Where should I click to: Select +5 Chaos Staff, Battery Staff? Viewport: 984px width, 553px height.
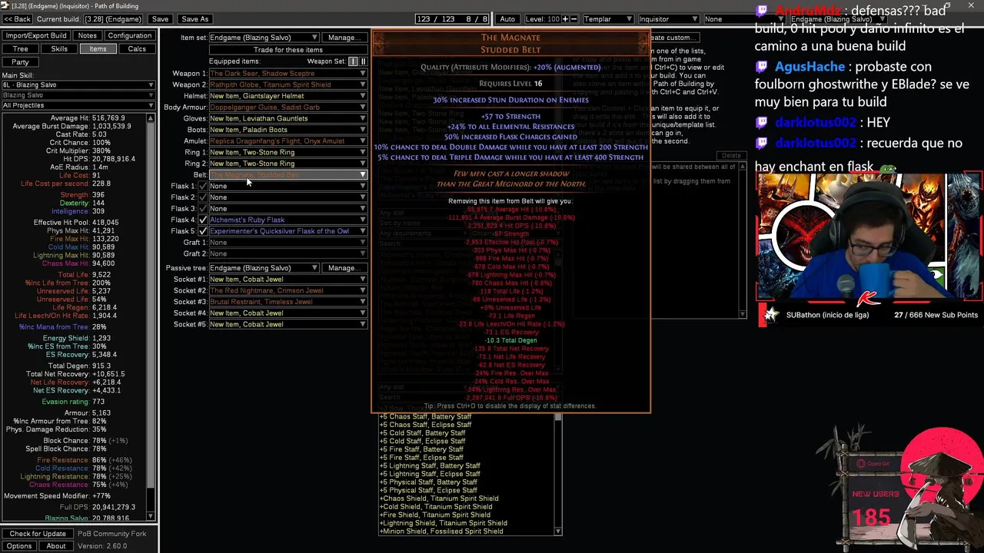(425, 416)
